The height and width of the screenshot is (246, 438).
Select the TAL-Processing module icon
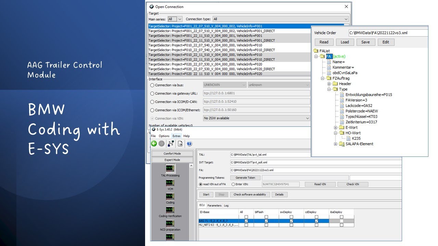(x=170, y=168)
